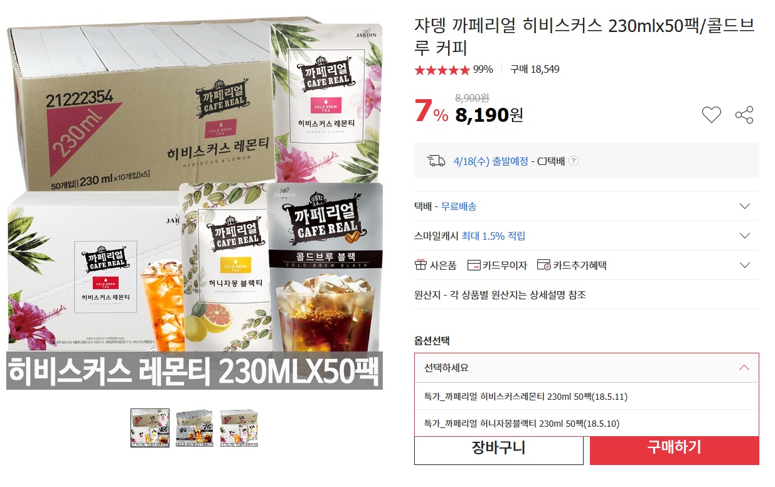Expand the card benefits row chevron

click(745, 265)
